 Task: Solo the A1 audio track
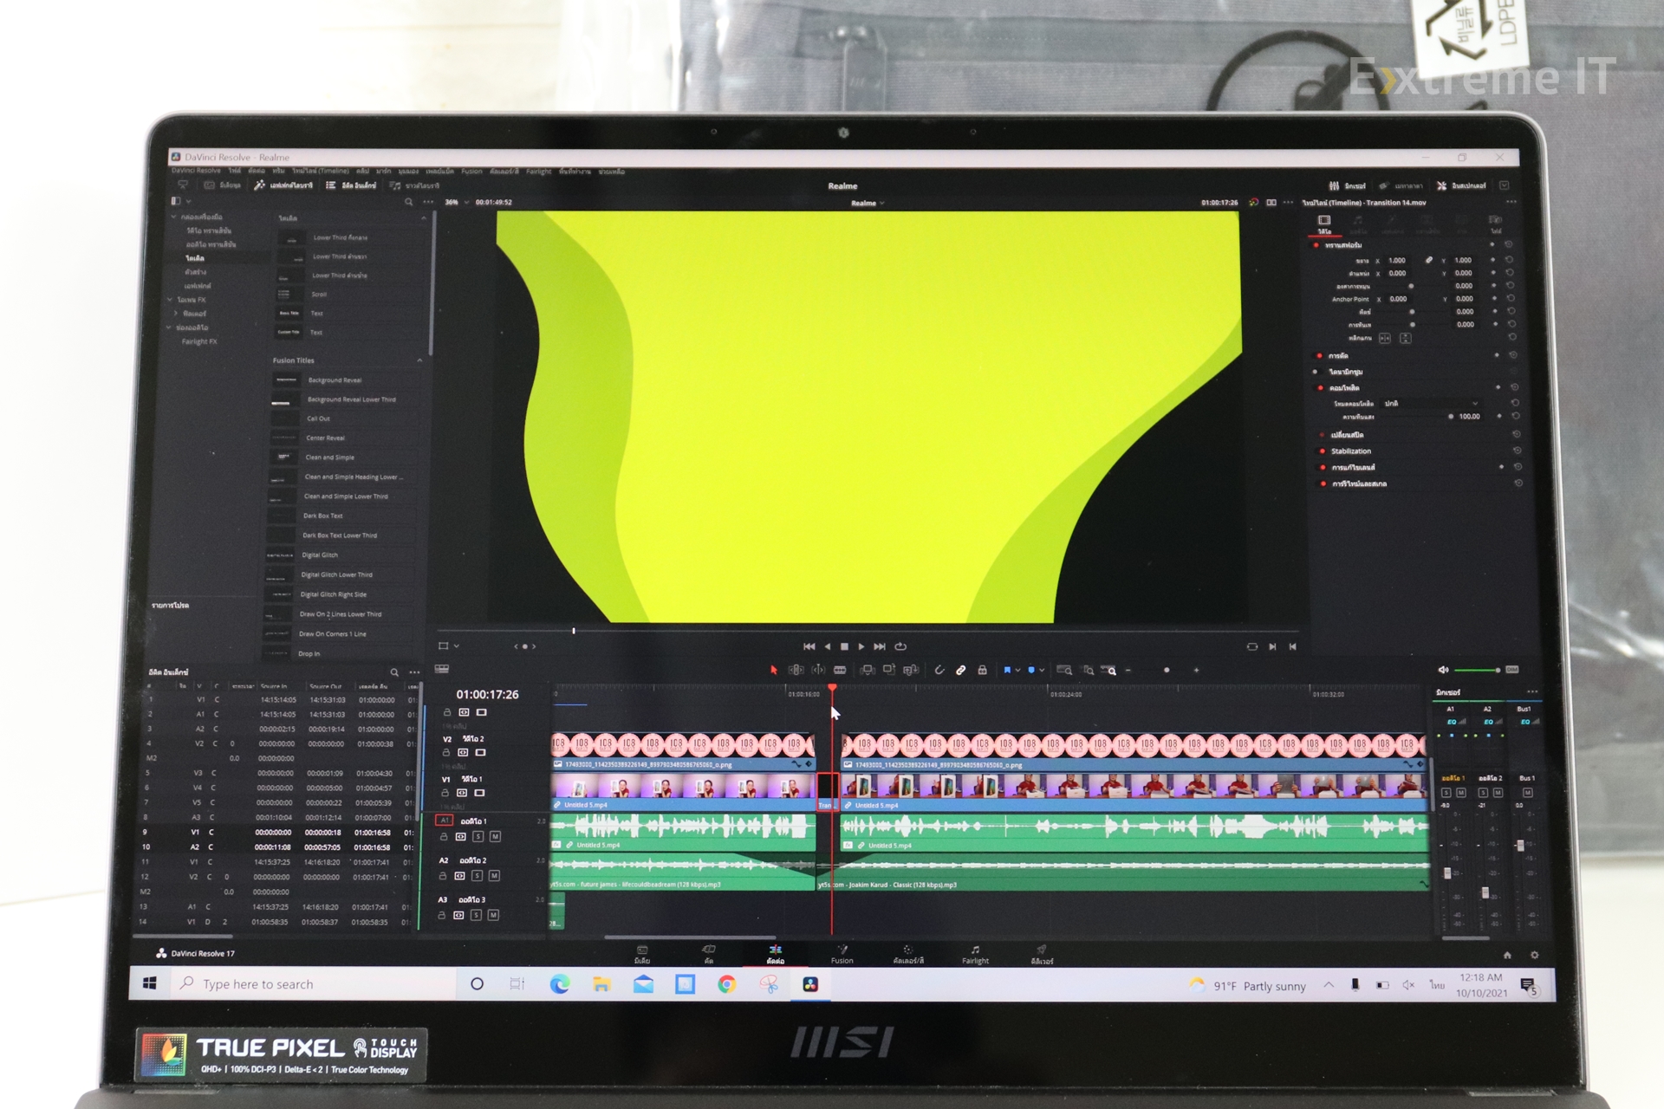(x=478, y=836)
